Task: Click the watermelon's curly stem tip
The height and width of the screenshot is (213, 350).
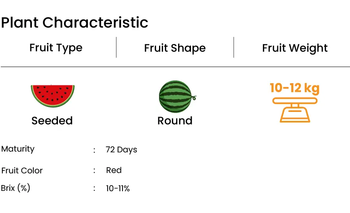Action: (194, 98)
